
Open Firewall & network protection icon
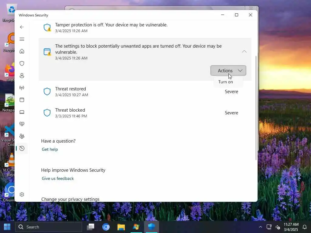pos(22,88)
